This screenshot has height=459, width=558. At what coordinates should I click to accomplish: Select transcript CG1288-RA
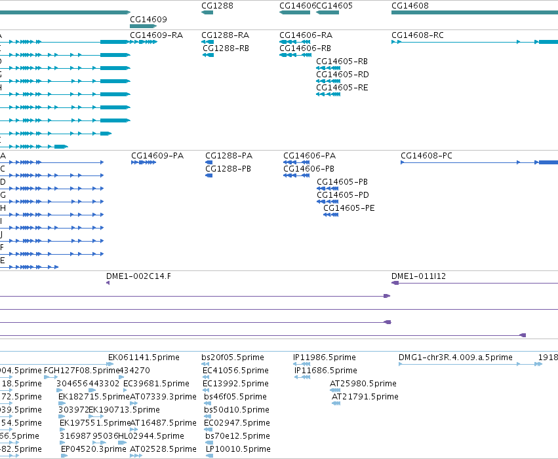[226, 35]
